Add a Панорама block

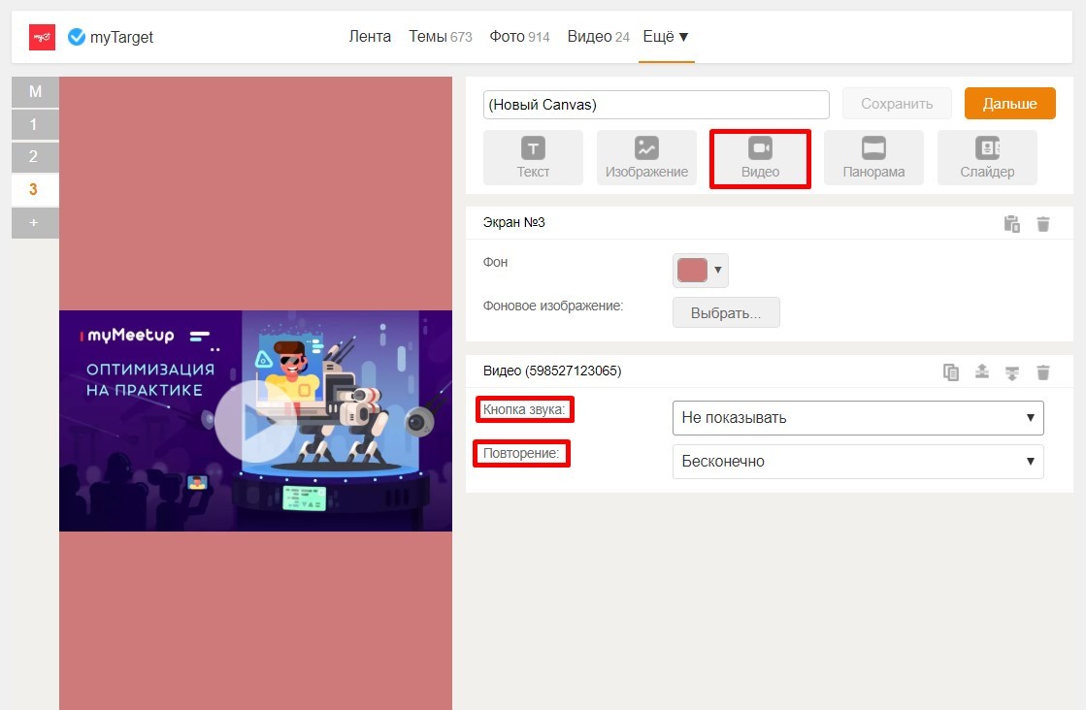pyautogui.click(x=873, y=157)
